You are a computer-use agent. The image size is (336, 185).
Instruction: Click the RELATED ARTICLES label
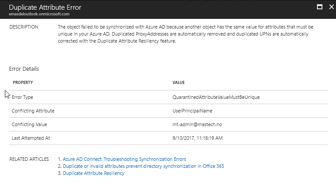(x=29, y=159)
